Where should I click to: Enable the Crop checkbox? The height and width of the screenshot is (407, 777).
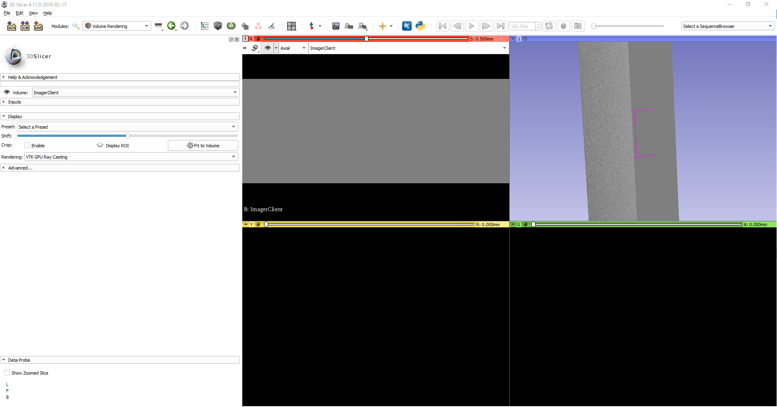[x=27, y=145]
